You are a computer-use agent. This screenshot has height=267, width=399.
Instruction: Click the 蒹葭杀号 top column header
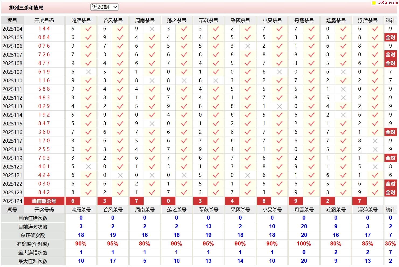point(336,20)
